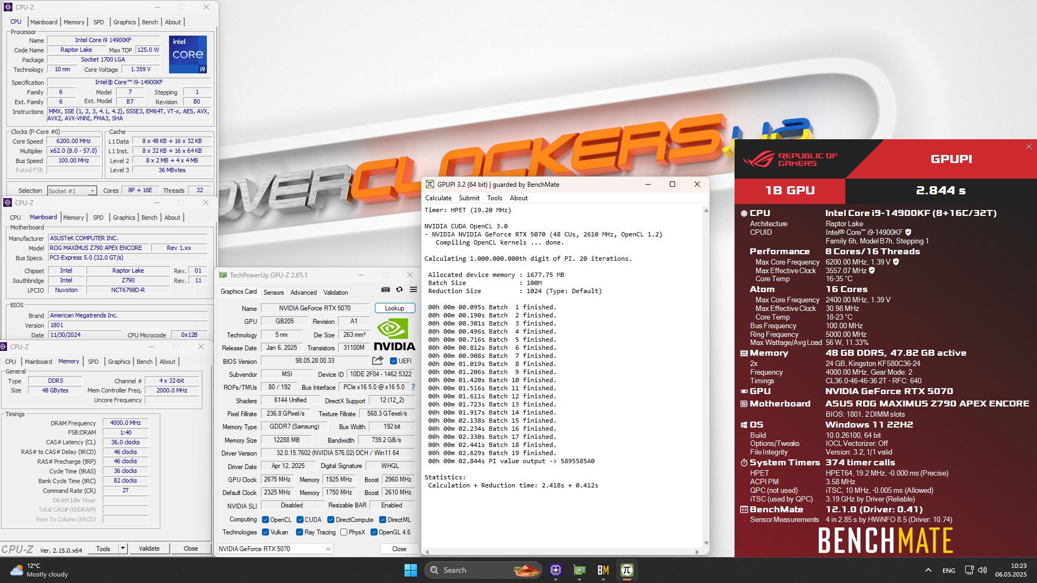The height and width of the screenshot is (583, 1037).
Task: Toggle Vulkan checkbox
Action: tap(265, 532)
